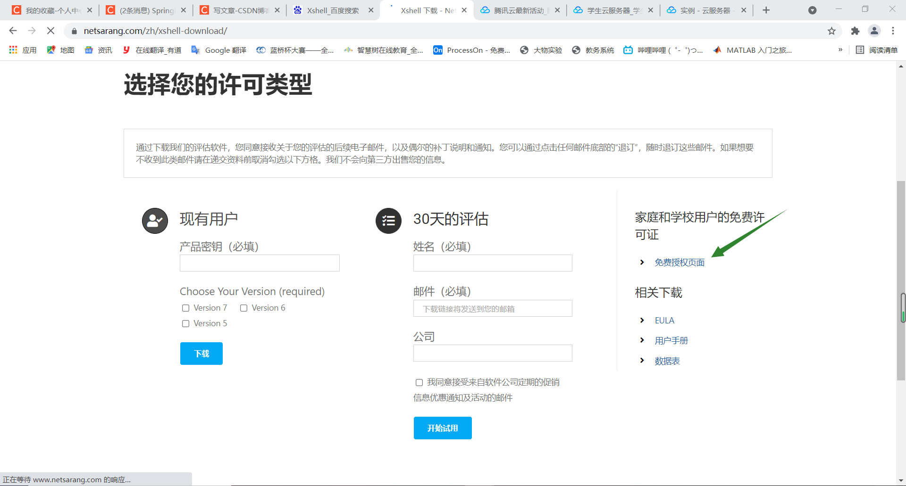Switch to the Xshell_百度搜索 tab
Image resolution: width=906 pixels, height=486 pixels.
click(333, 9)
